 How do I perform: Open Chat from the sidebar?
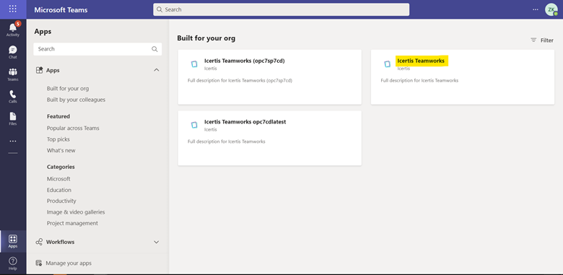(x=13, y=52)
